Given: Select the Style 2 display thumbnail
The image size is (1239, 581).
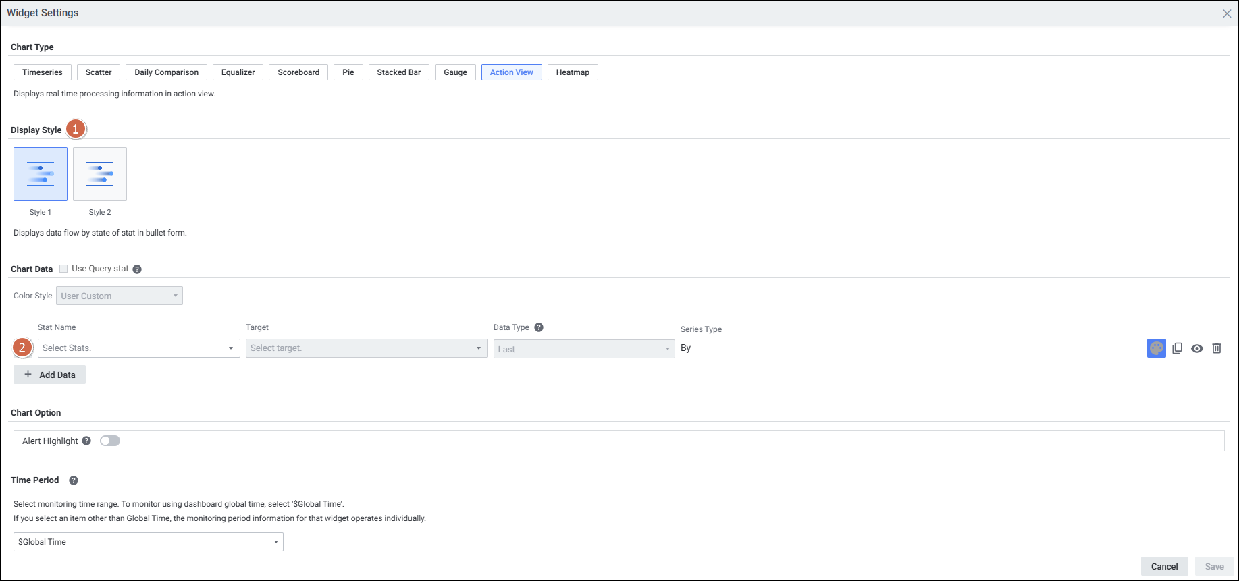Looking at the screenshot, I should (x=100, y=174).
